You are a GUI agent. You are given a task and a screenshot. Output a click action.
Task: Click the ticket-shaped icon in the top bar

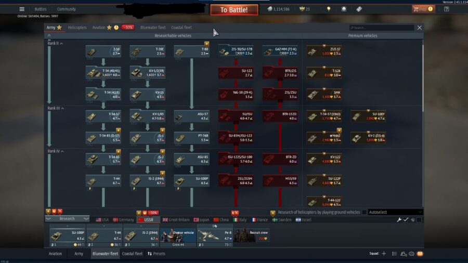359,9
